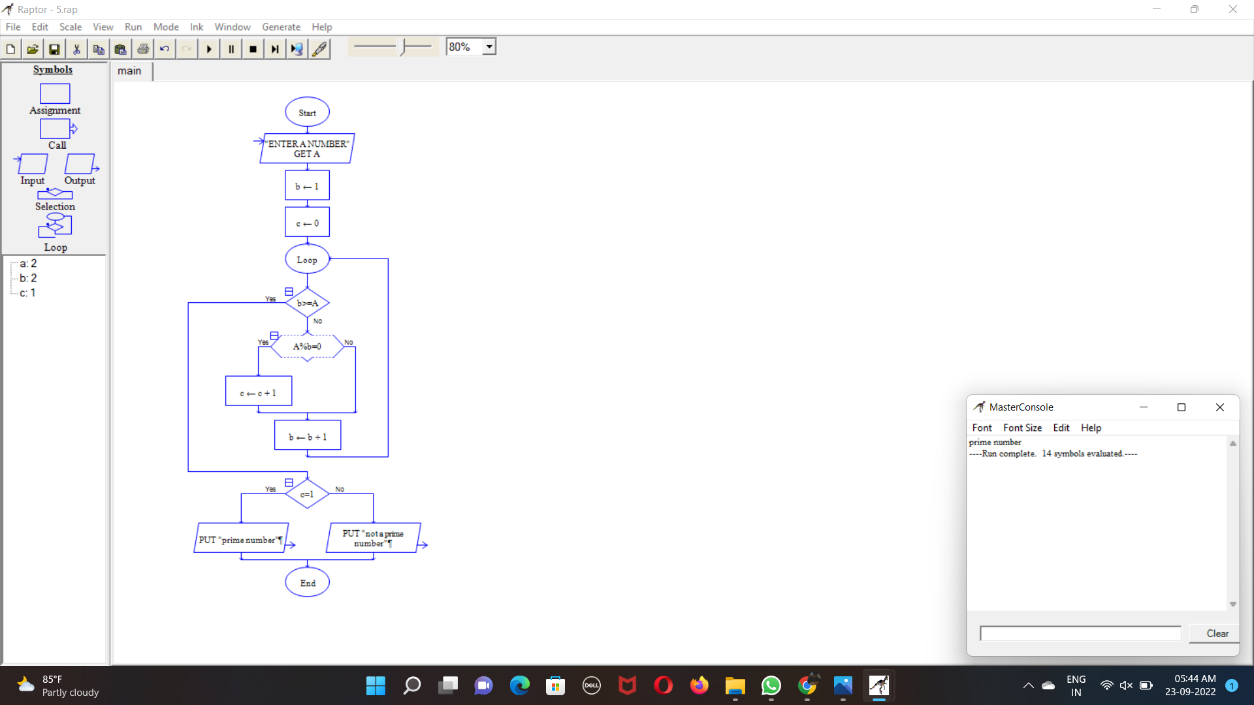
Task: Click MasterConsole scrollbar down arrow
Action: 1232,604
